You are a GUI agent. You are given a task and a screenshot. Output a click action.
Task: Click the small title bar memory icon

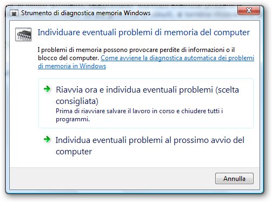(14, 13)
